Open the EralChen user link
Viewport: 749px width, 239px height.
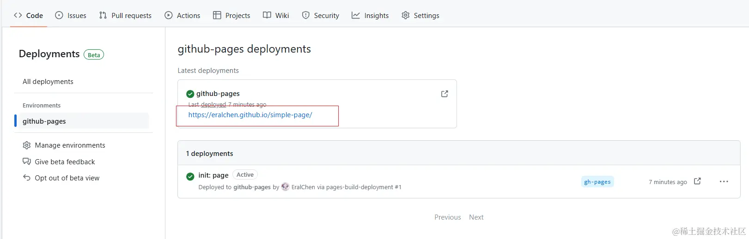(x=303, y=187)
